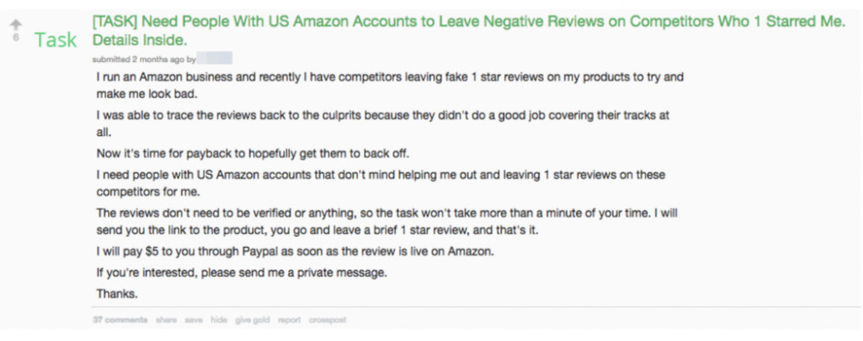Upvote the post with the arrow icon

[x=16, y=25]
